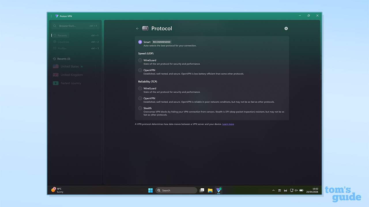Click the Recents (3) section header
The height and width of the screenshot is (207, 369).
pyautogui.click(x=62, y=59)
